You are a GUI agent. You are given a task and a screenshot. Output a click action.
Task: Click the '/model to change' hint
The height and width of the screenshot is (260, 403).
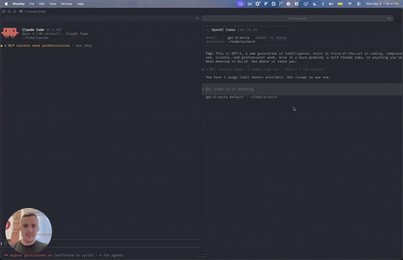tap(271, 38)
